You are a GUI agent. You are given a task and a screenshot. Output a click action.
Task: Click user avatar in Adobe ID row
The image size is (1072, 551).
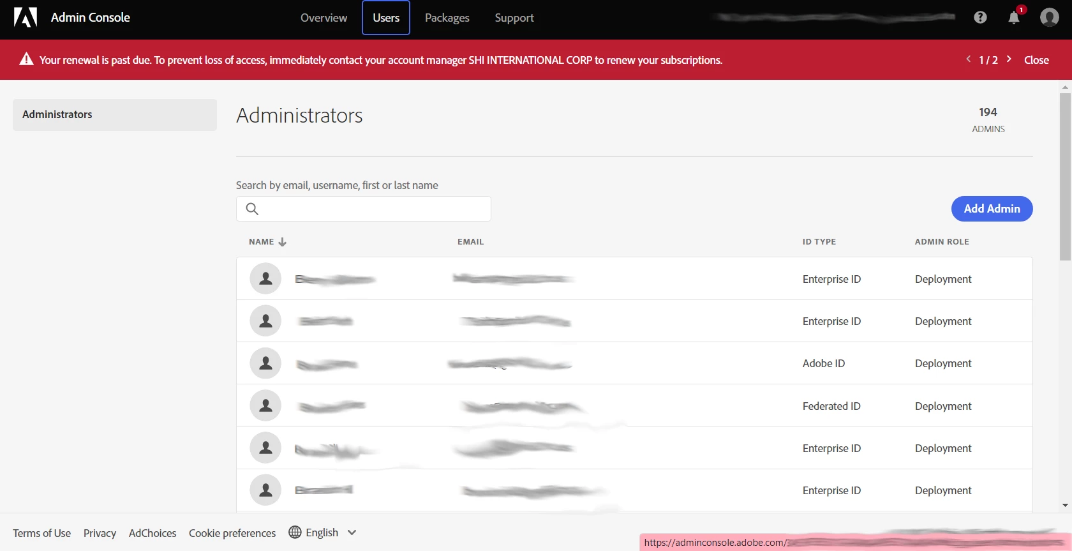[265, 363]
